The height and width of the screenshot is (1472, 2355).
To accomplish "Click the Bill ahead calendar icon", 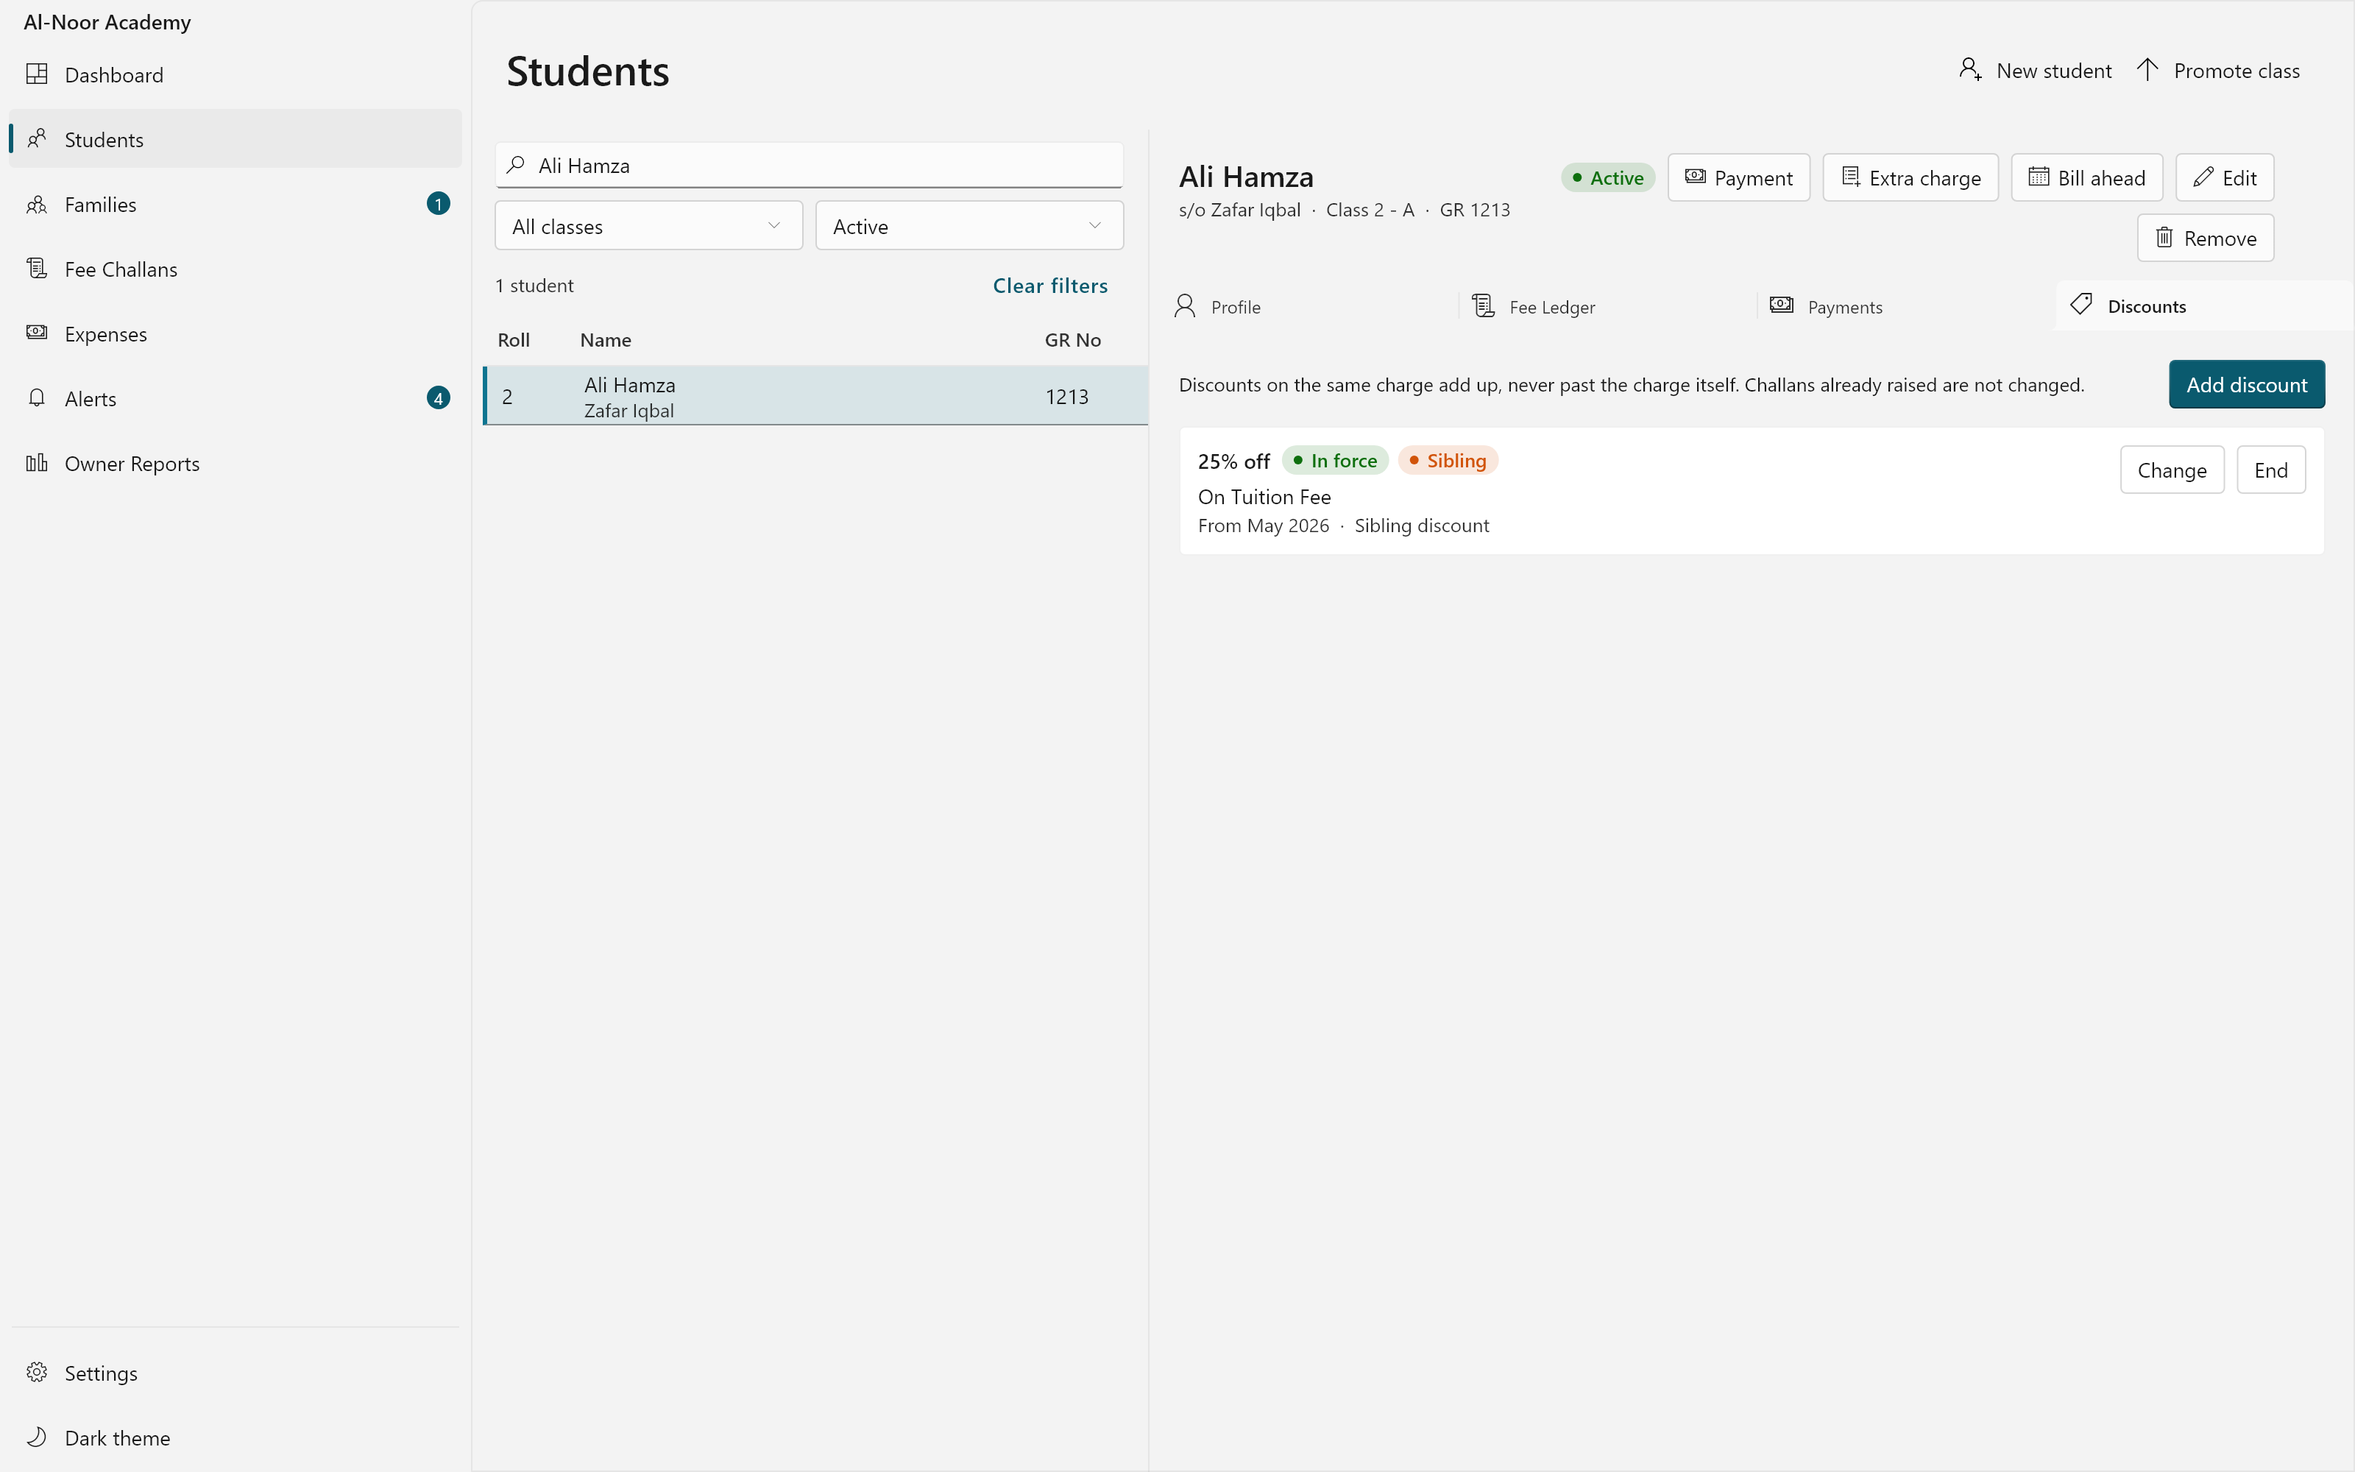I will (2039, 177).
